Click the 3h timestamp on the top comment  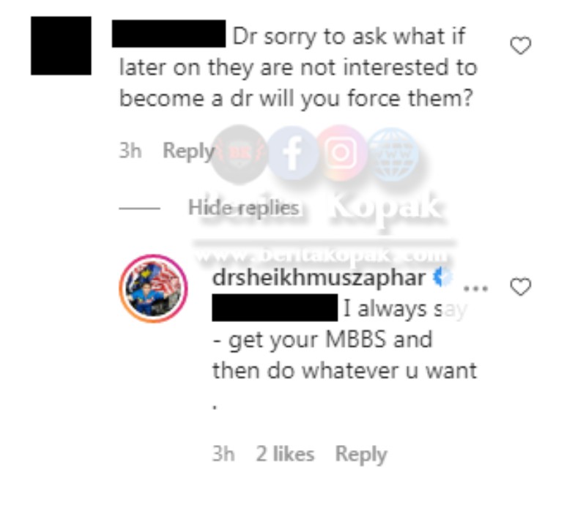130,151
